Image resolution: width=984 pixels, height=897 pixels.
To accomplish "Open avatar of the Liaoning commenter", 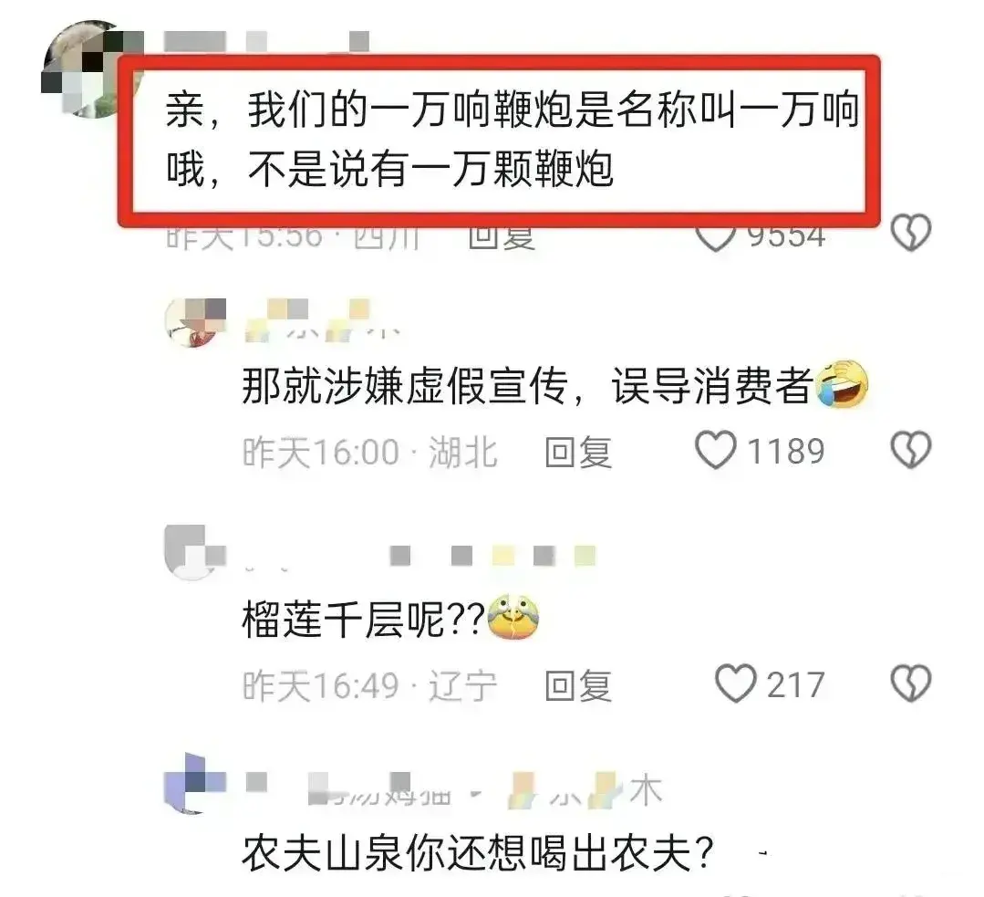I will click(x=195, y=553).
